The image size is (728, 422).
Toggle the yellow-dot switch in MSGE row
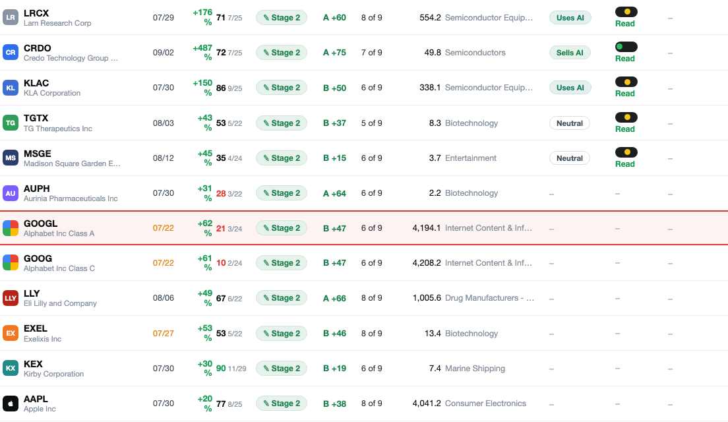click(626, 152)
